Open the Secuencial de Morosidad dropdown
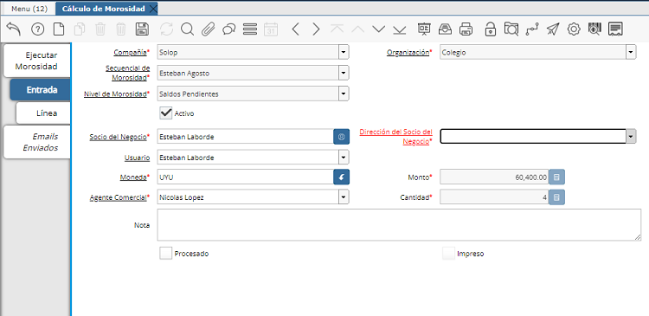Image resolution: width=649 pixels, height=316 pixels. 344,73
